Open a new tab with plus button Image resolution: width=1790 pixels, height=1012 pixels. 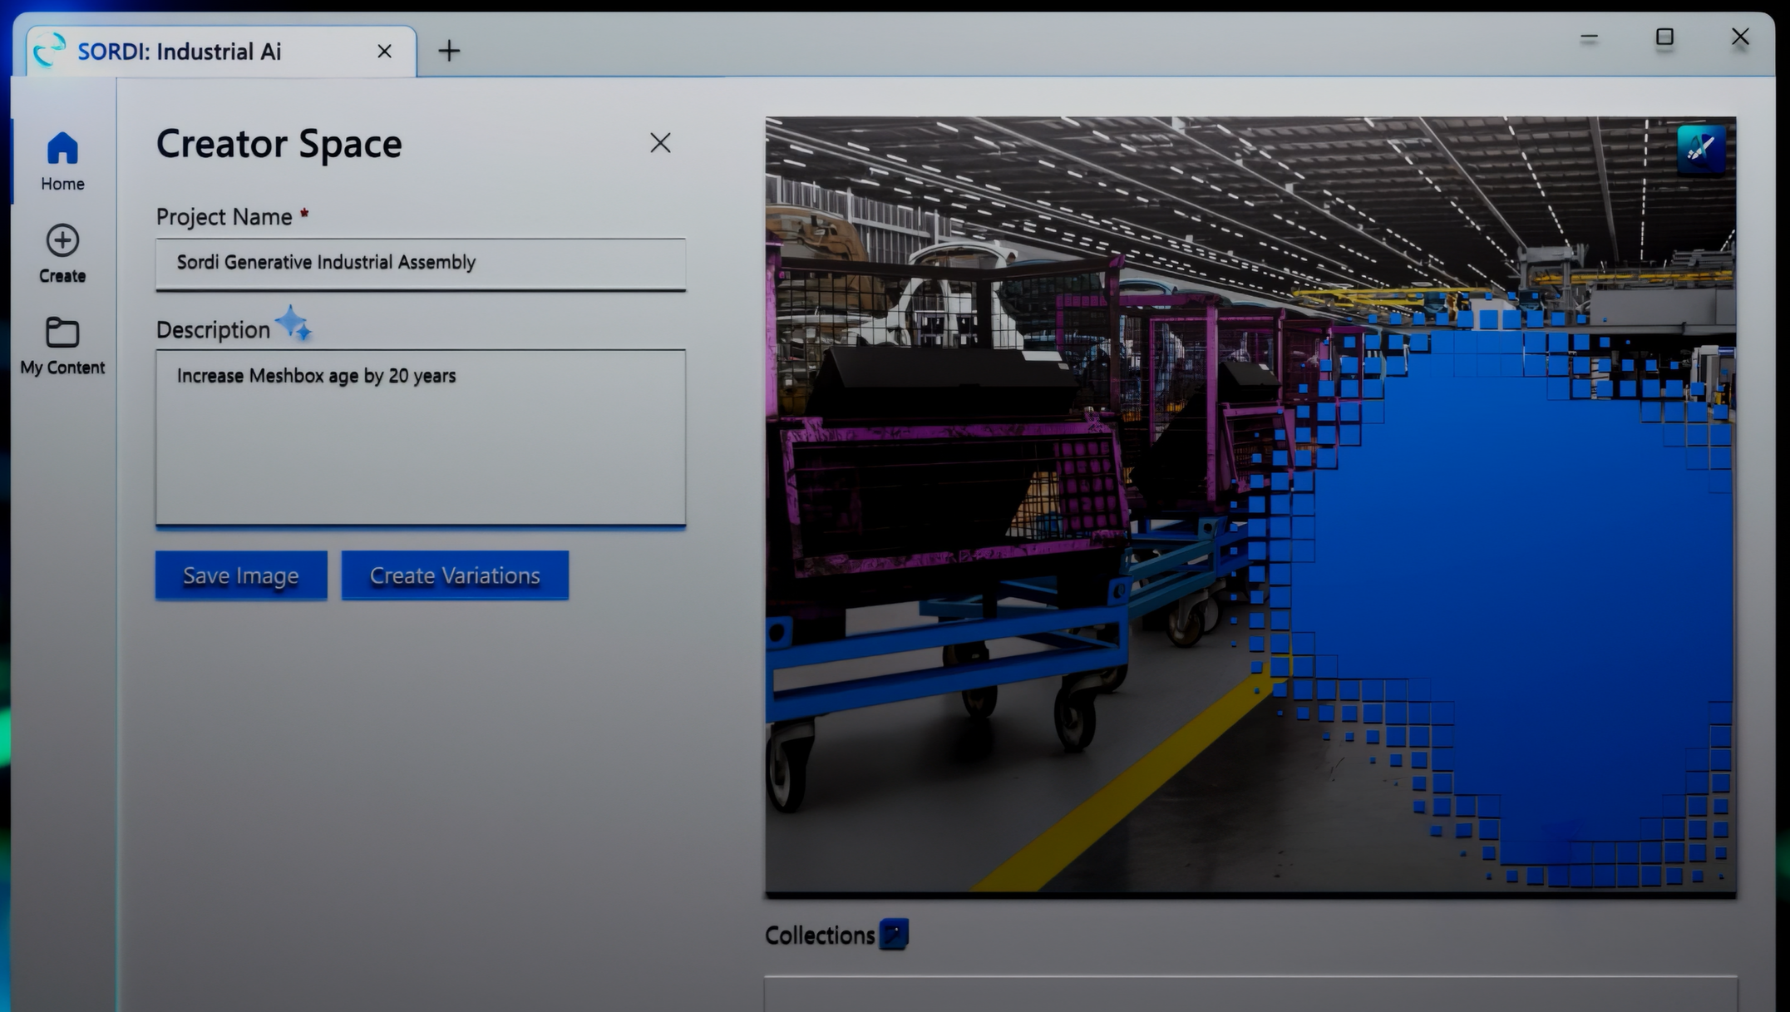[x=449, y=52]
